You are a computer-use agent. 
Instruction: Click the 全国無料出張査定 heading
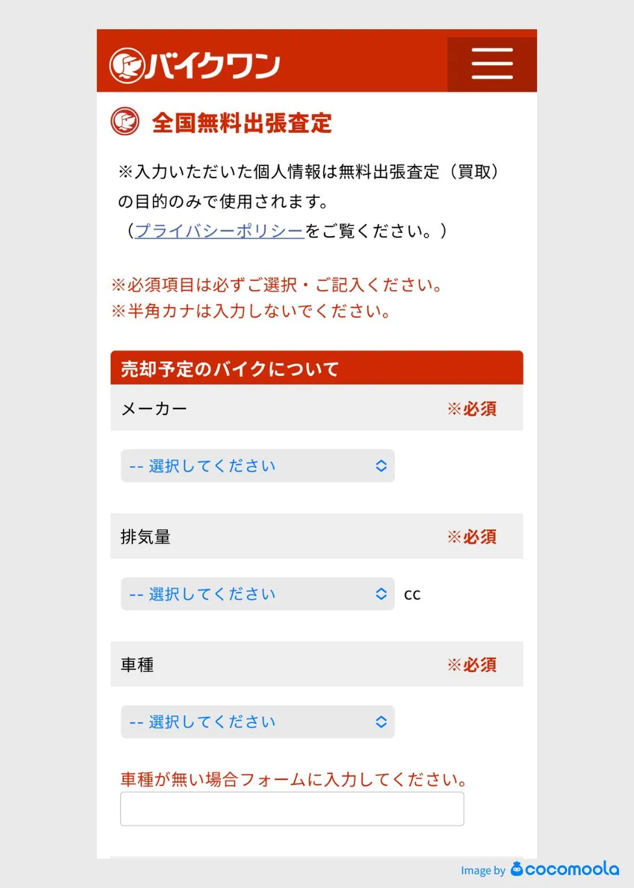pos(242,123)
